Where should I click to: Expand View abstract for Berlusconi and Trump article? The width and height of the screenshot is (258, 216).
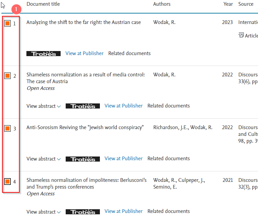[x=43, y=212]
